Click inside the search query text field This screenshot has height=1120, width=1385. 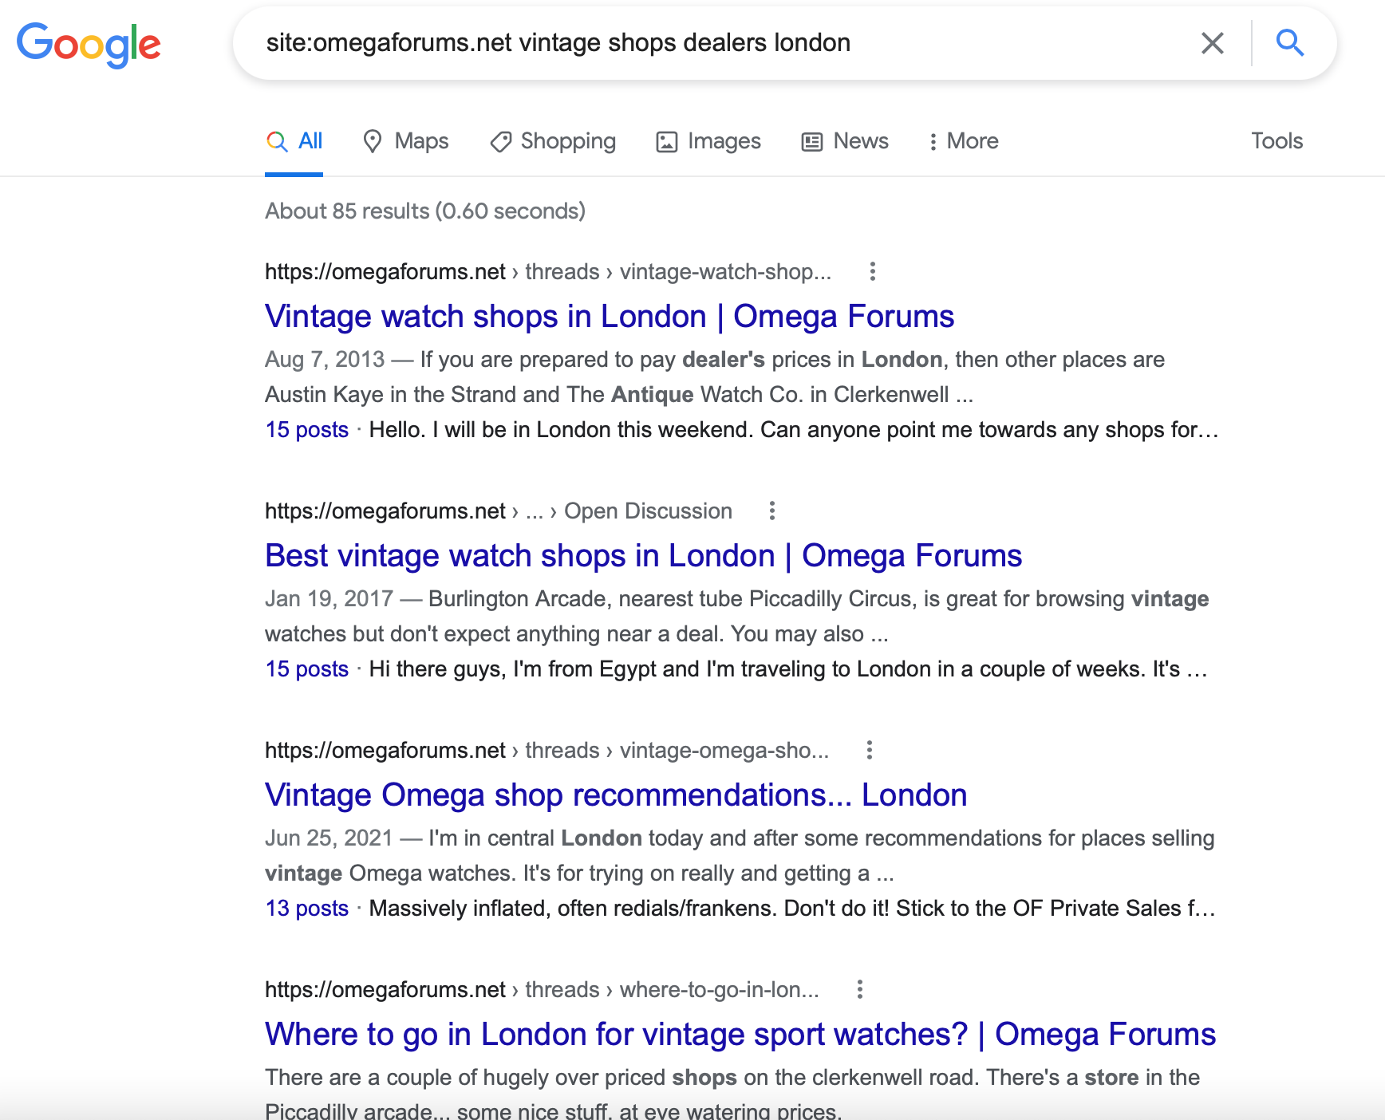point(718,43)
